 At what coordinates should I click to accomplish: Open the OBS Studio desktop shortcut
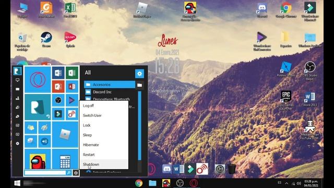pyautogui.click(x=310, y=71)
